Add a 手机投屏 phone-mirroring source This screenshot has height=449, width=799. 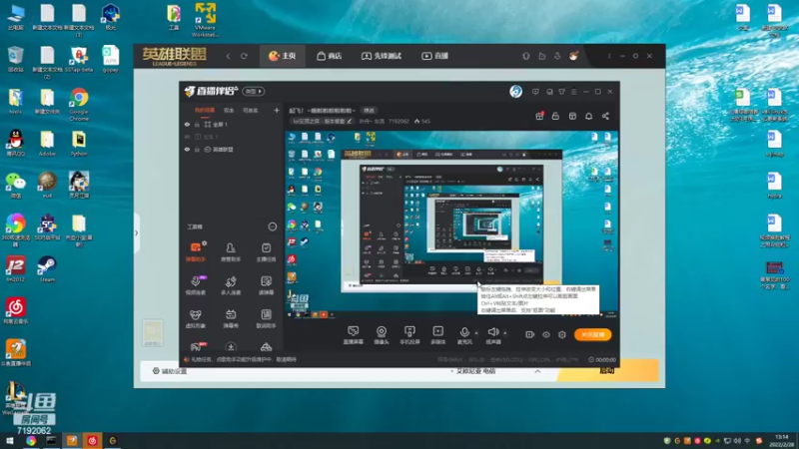coord(409,335)
